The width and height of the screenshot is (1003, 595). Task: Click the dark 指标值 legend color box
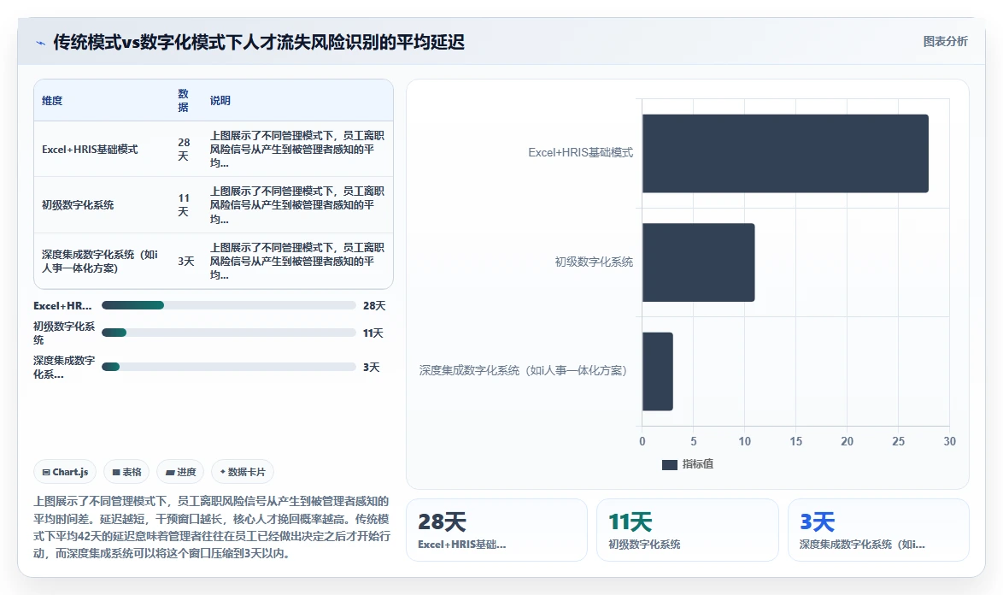coord(669,465)
